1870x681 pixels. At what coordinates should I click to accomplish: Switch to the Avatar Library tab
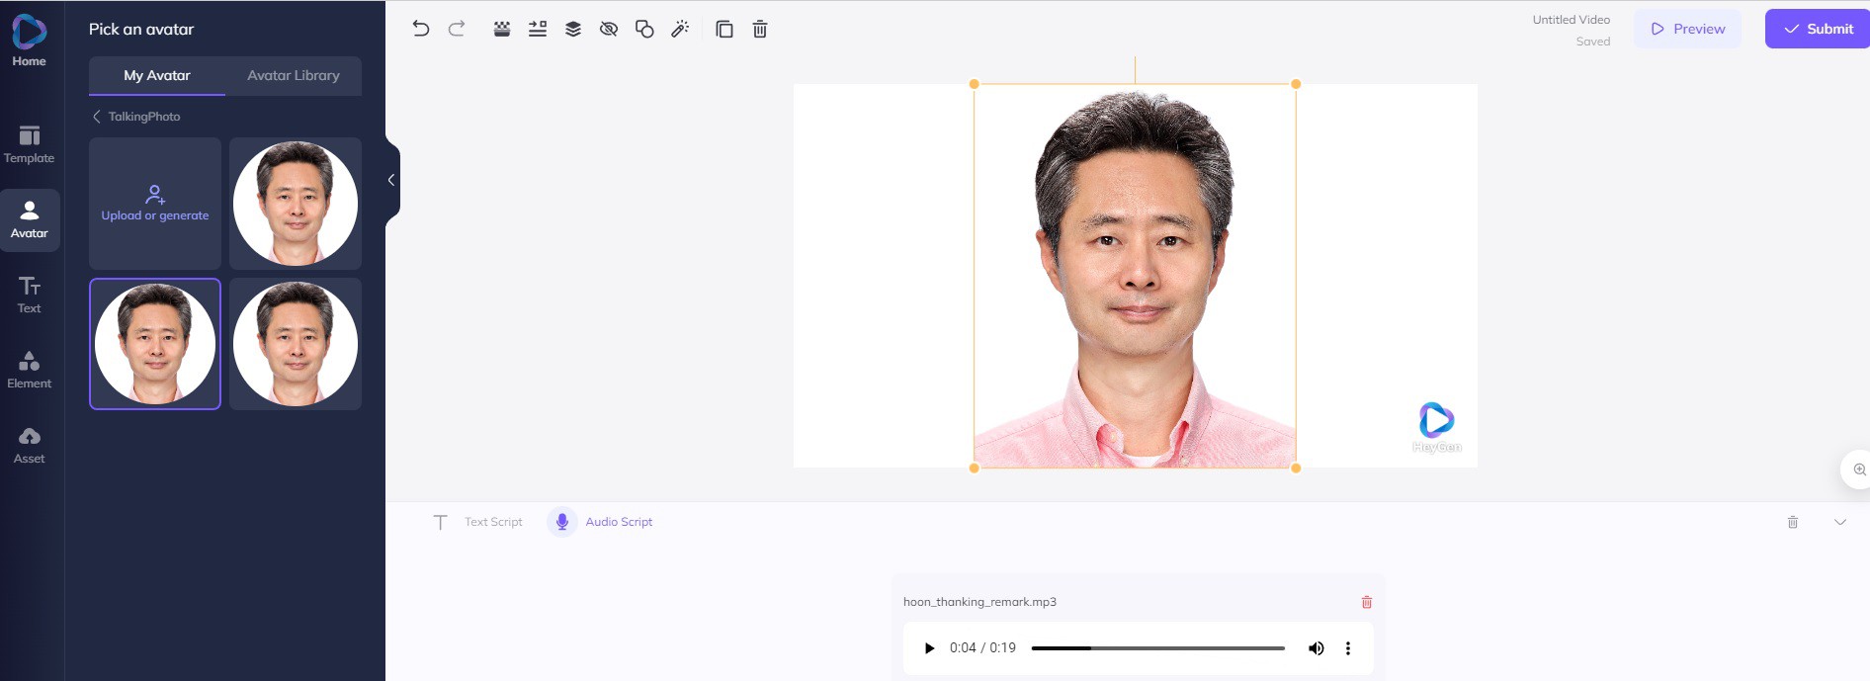[x=294, y=75]
